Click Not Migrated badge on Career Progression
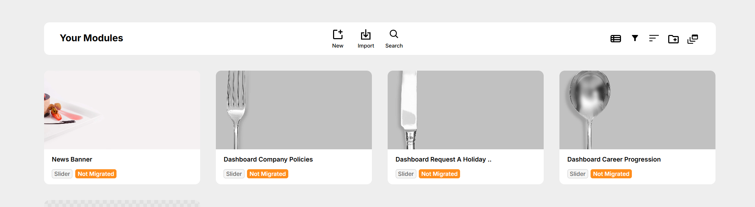Screen dimensions: 755x207 (611, 174)
